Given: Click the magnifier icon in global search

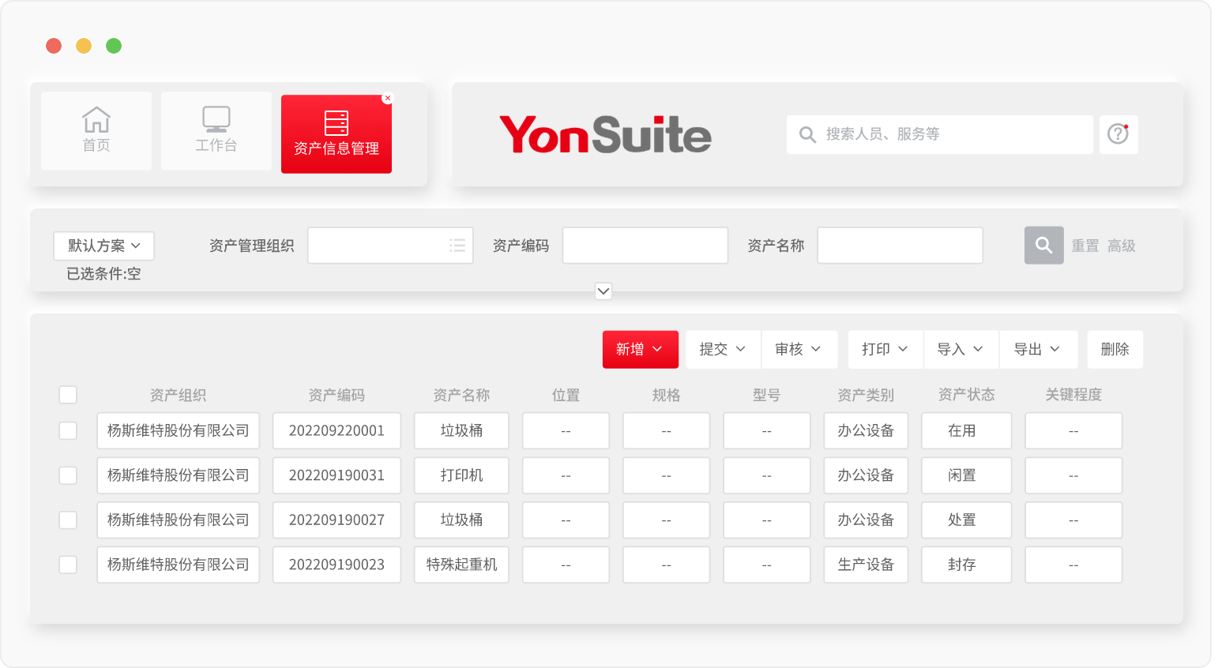Looking at the screenshot, I should pyautogui.click(x=807, y=135).
